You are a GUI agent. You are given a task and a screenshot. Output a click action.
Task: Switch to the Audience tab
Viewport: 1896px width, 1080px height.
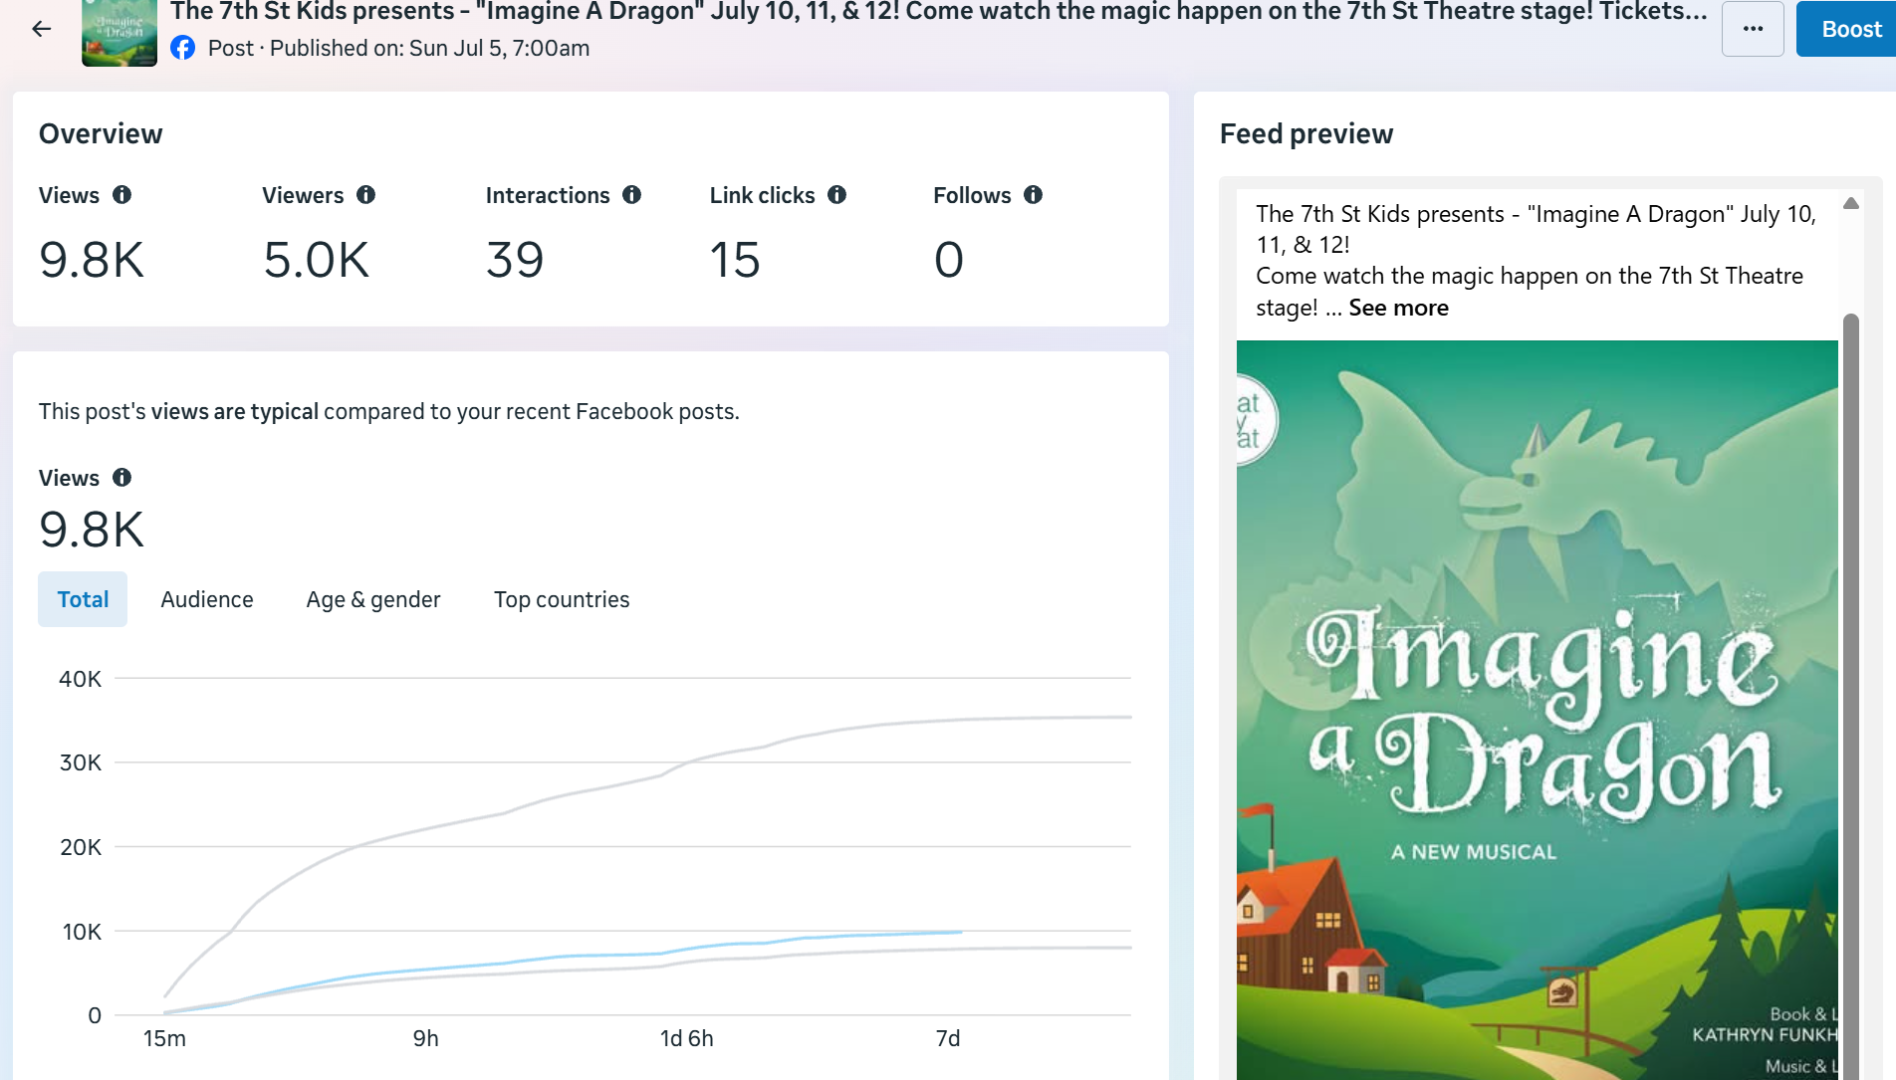click(207, 599)
